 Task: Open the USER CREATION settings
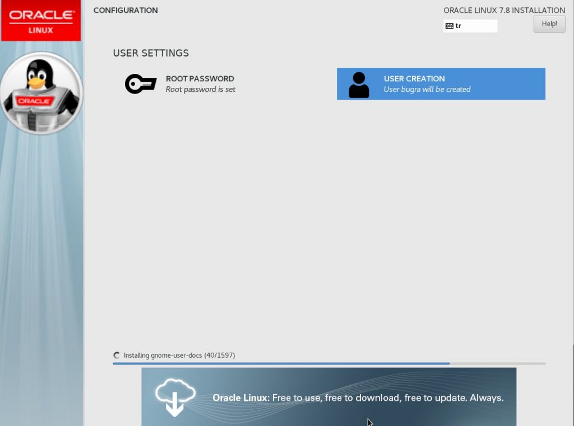click(441, 84)
